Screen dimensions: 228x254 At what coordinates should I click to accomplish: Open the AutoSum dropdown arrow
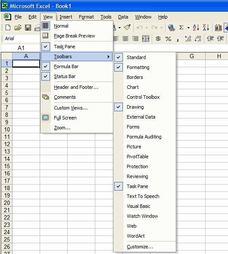188,28
